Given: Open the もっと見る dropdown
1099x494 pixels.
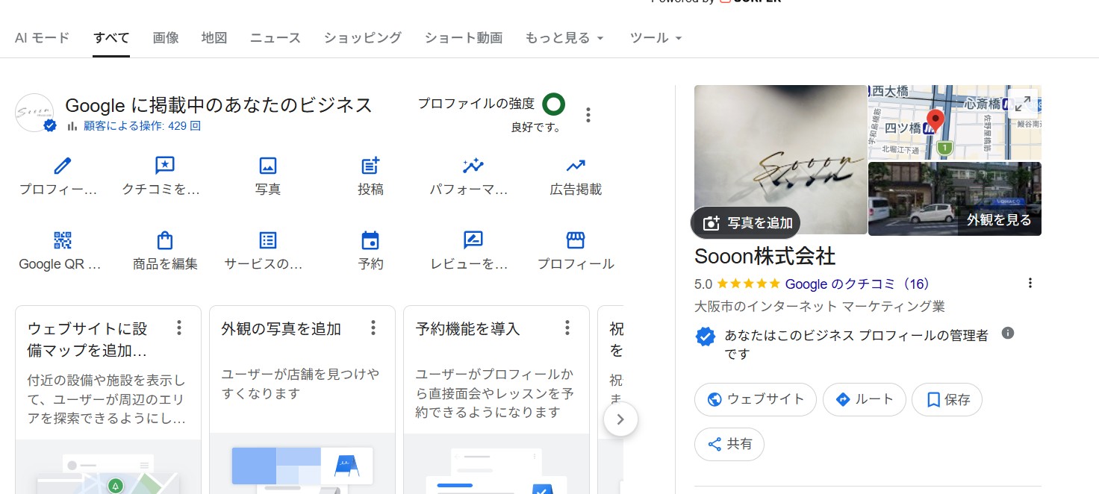Looking at the screenshot, I should (564, 37).
